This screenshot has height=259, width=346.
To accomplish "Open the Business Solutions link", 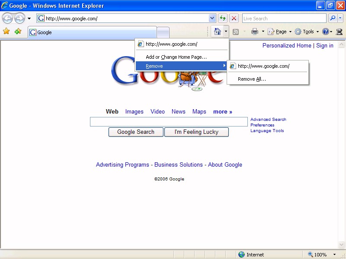I will point(178,165).
